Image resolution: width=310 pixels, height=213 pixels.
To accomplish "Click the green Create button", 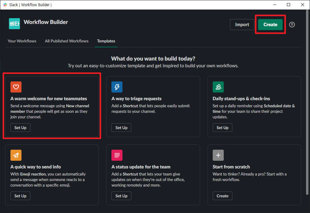I will [270, 25].
